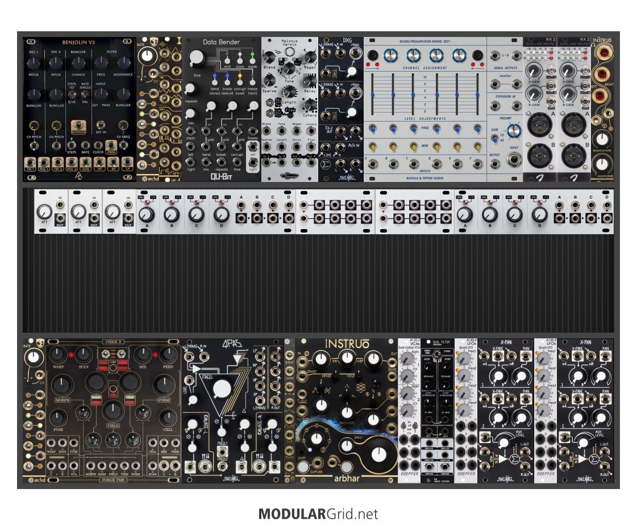This screenshot has width=637, height=526.
Task: Toggle the corrupt (reset) button on Data Bender
Action: point(240,82)
